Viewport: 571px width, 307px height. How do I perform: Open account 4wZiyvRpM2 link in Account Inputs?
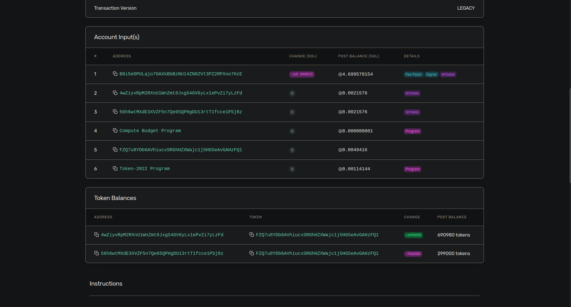pyautogui.click(x=181, y=93)
